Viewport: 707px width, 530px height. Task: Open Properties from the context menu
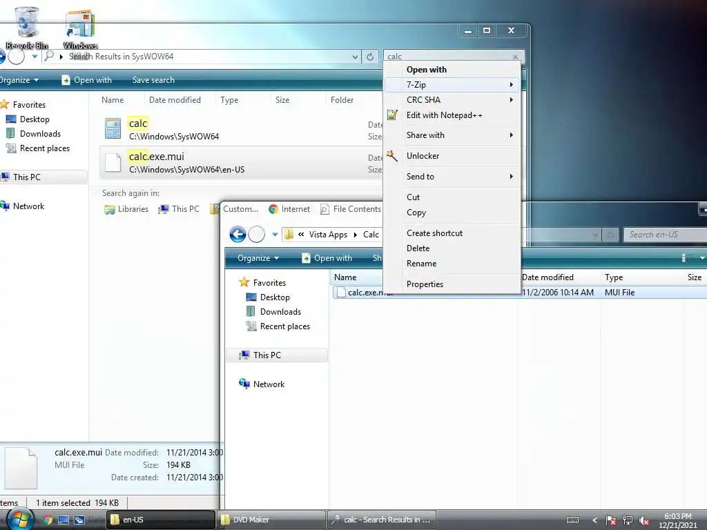(x=452, y=284)
